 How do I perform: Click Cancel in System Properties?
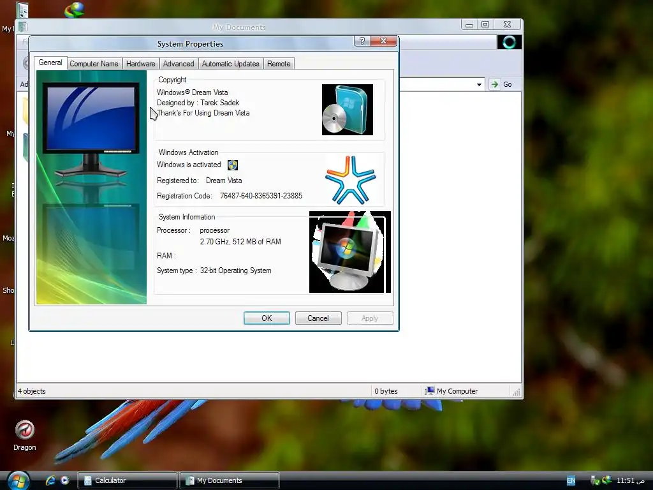click(318, 318)
